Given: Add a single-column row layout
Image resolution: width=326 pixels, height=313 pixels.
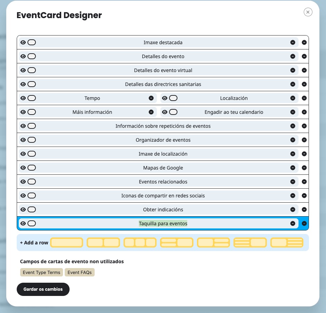Looking at the screenshot, I should [67, 243].
